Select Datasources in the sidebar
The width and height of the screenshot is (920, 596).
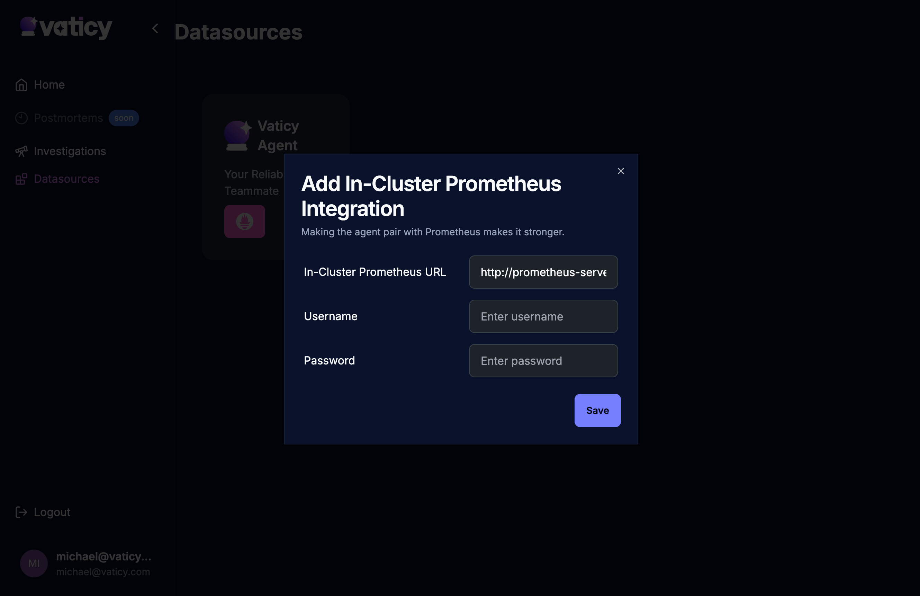(66, 179)
